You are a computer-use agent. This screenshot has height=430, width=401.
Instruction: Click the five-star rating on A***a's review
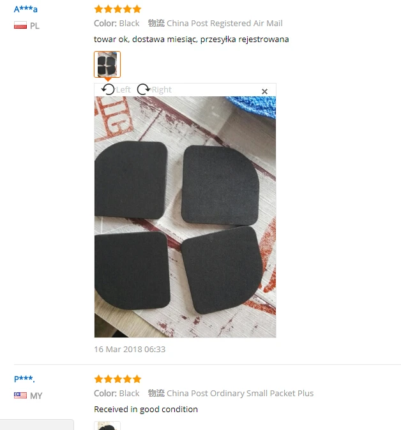[117, 9]
